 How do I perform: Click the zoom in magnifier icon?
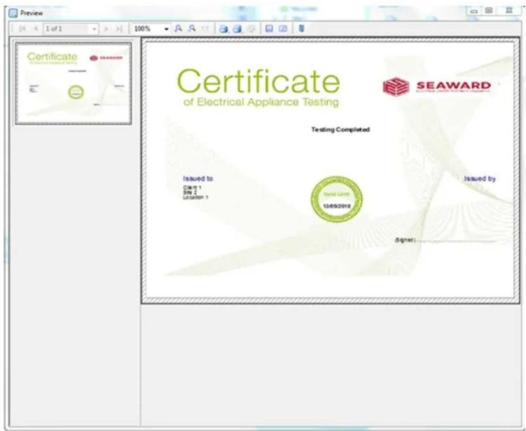[179, 29]
